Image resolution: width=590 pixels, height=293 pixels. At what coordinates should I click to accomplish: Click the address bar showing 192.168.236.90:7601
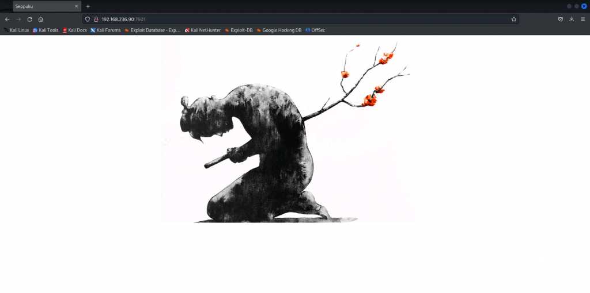(300, 19)
